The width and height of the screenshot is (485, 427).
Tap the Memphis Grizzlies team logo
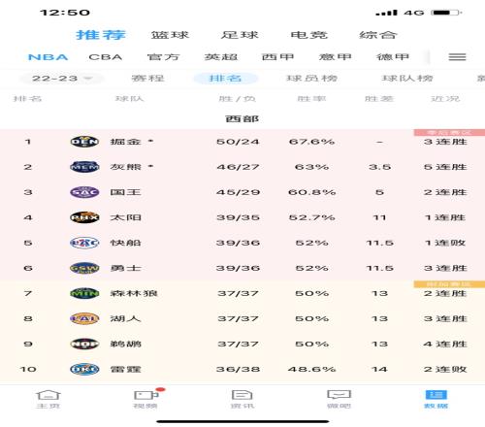coord(84,167)
